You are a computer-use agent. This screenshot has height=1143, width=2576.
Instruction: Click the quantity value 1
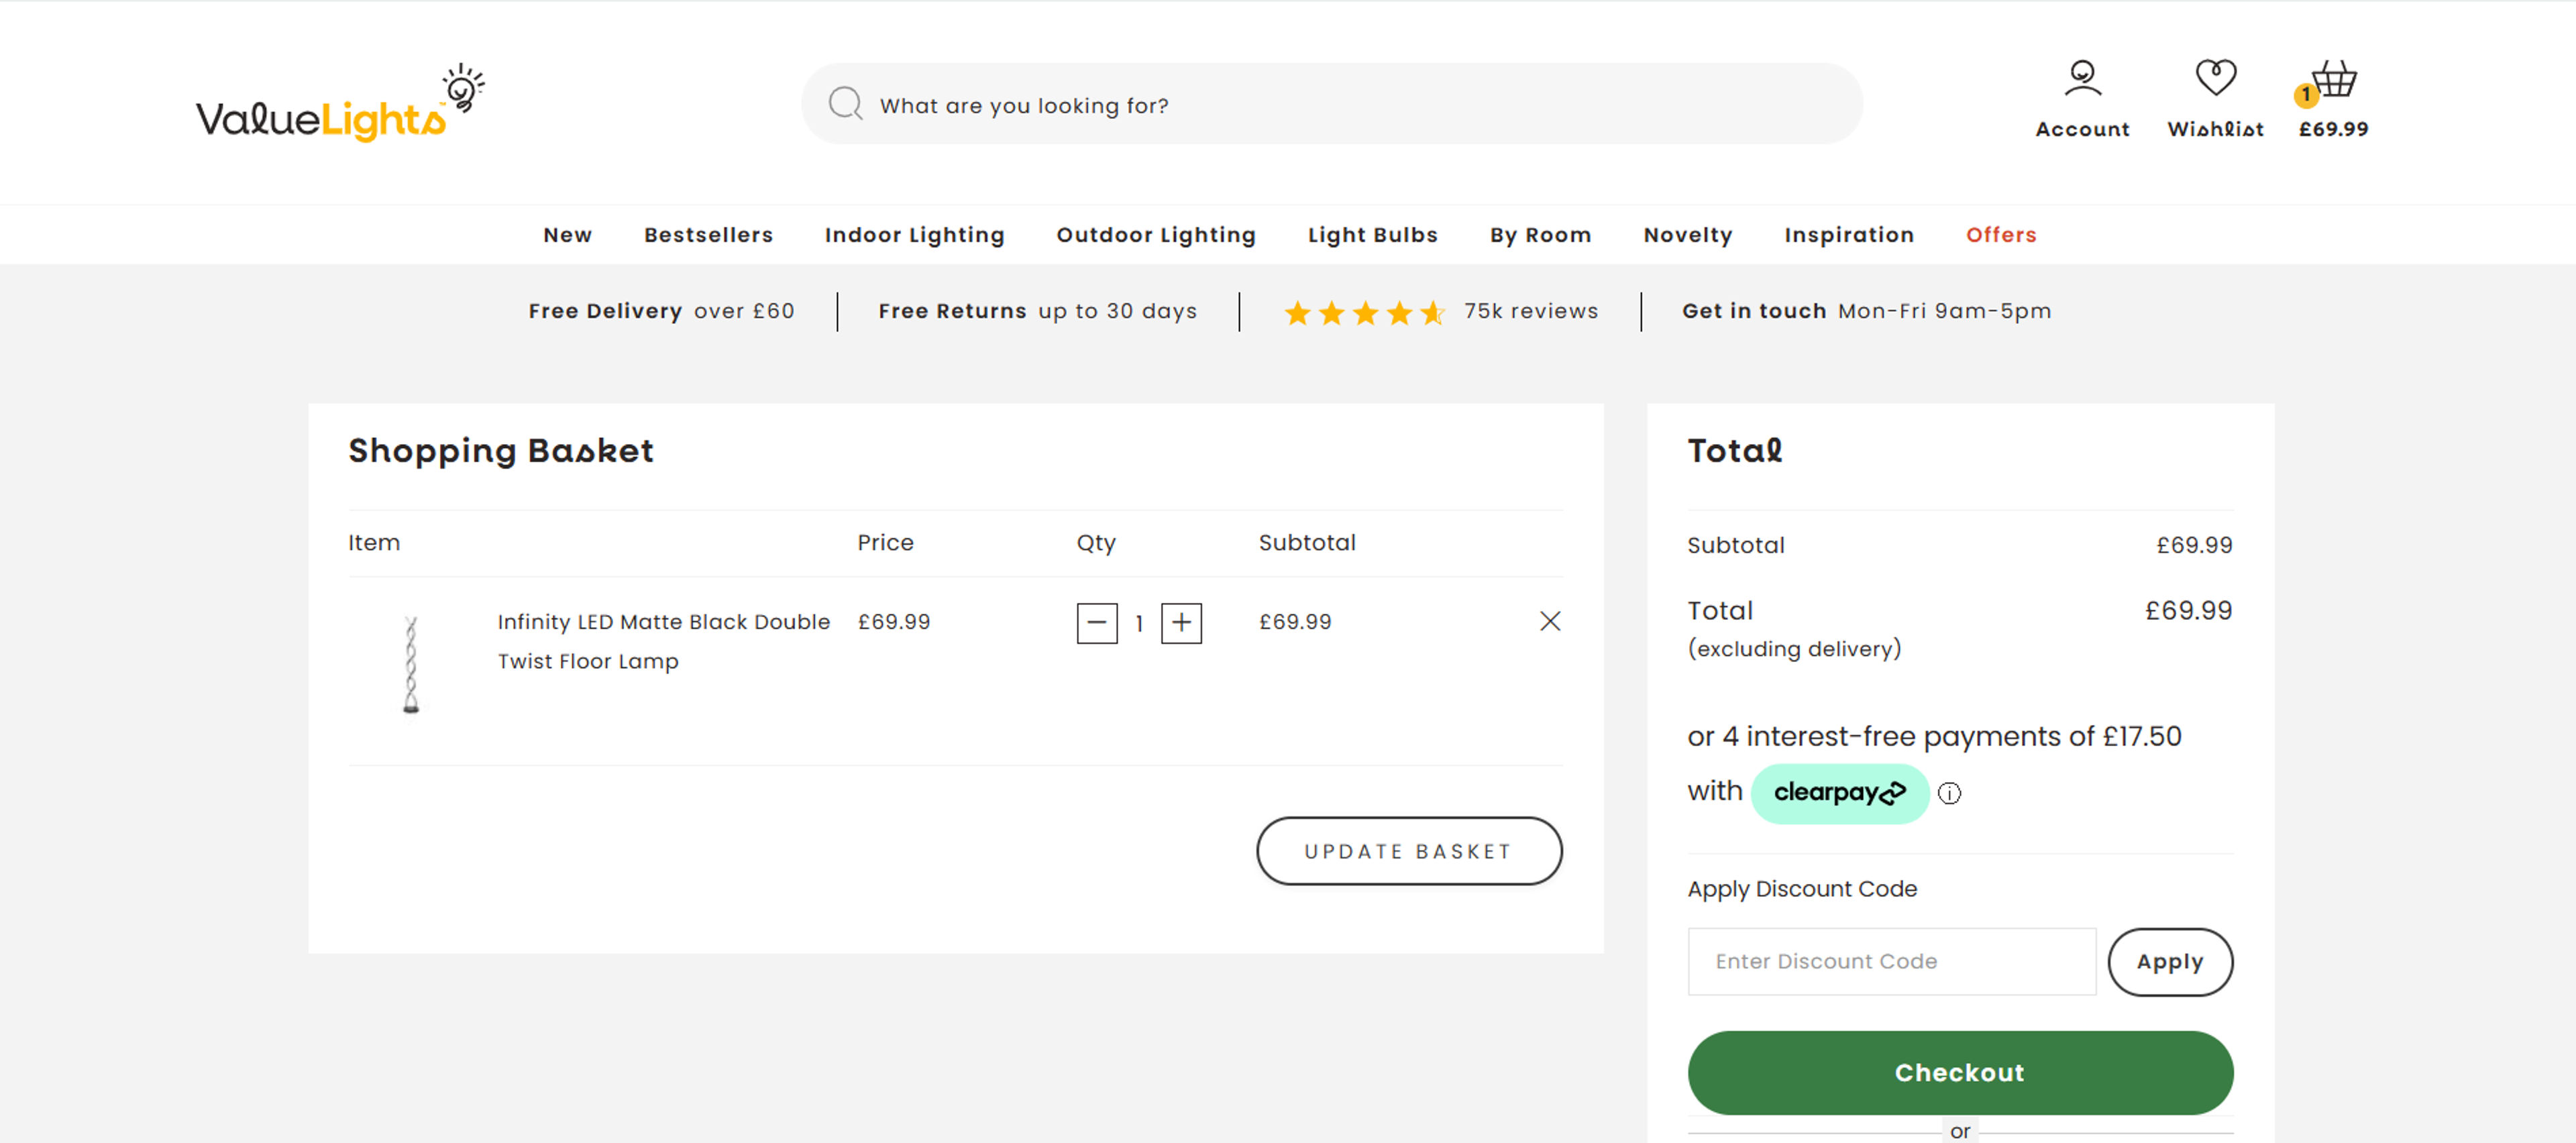[x=1139, y=623]
